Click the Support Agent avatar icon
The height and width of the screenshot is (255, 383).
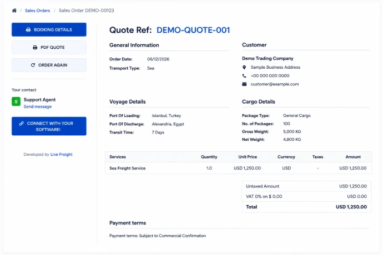[x=16, y=101]
